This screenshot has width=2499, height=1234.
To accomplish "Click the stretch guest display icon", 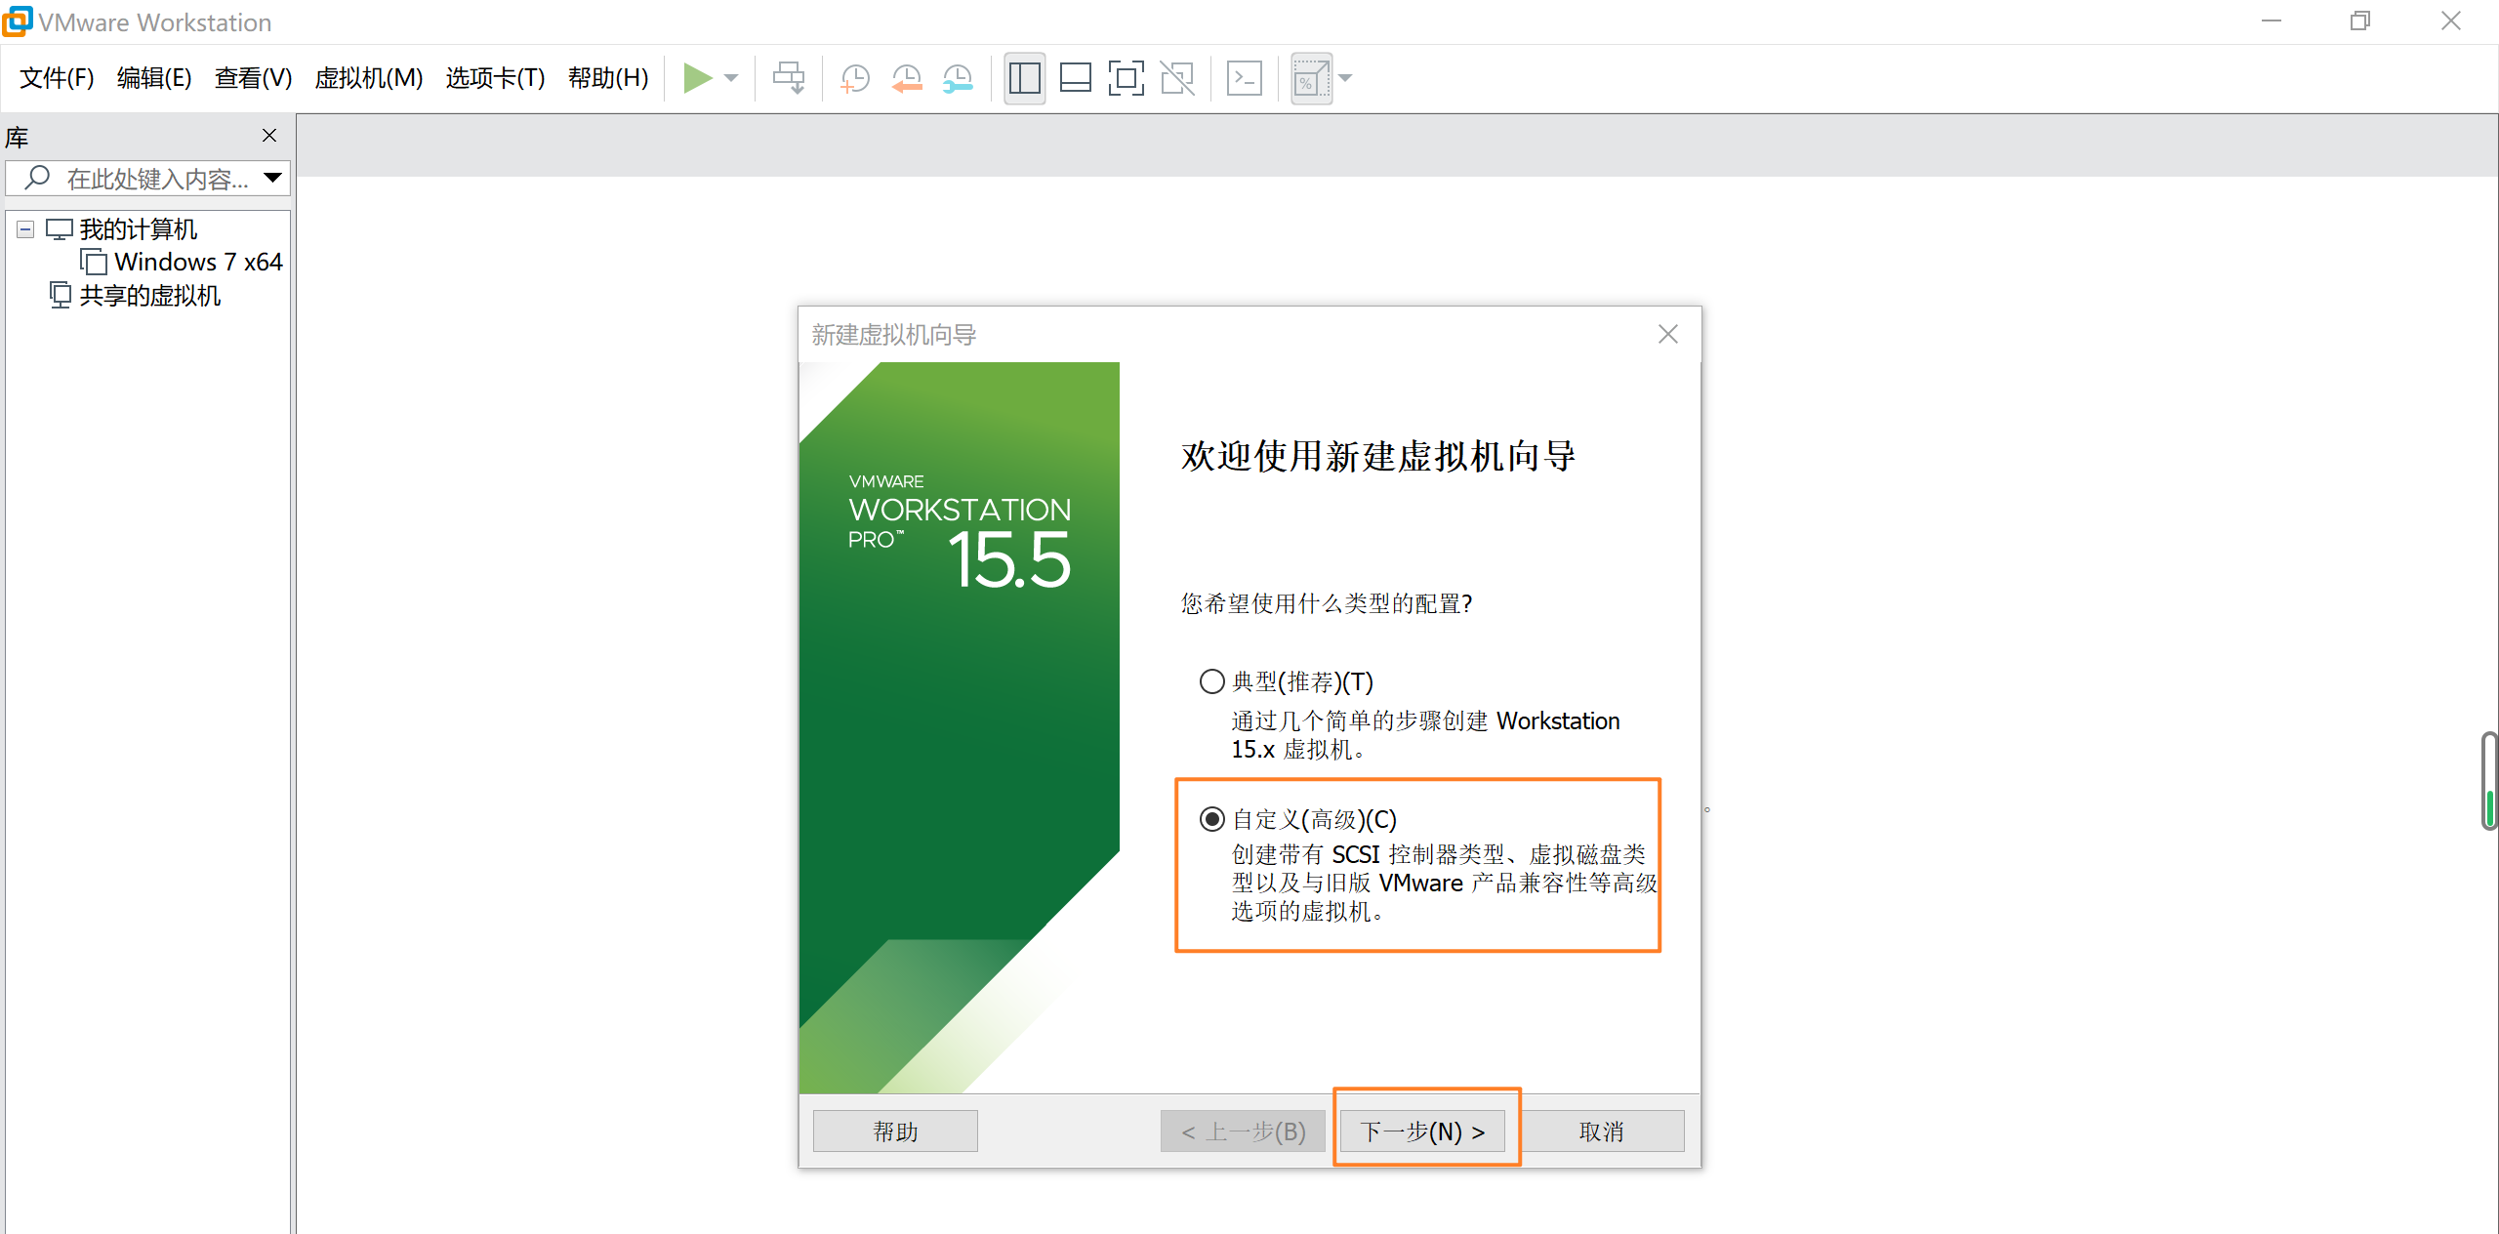I will (x=1311, y=78).
